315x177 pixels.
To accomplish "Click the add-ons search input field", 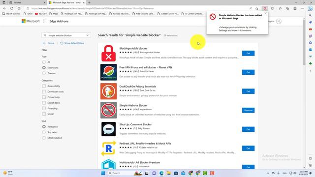I will click(x=66, y=35).
